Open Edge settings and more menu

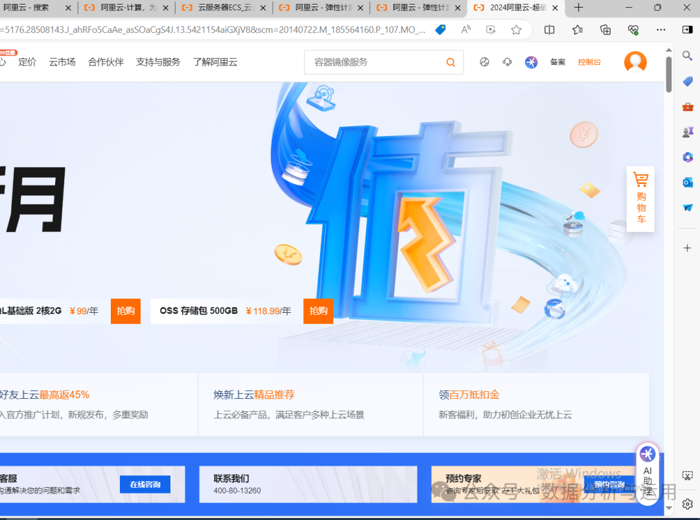tap(660, 30)
